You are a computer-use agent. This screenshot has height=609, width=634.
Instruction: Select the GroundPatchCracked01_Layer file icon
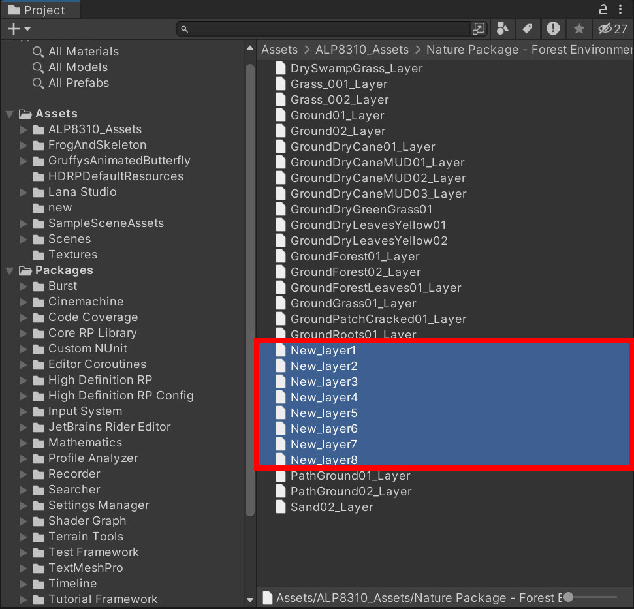pos(281,319)
